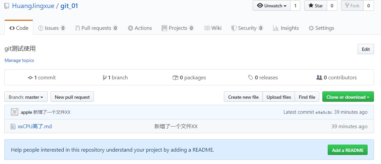Open the commit message in the xxCPU高了.md row

[176, 127]
